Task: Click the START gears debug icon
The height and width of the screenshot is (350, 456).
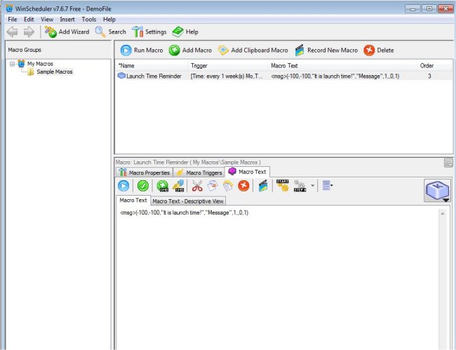Action: pos(283,186)
